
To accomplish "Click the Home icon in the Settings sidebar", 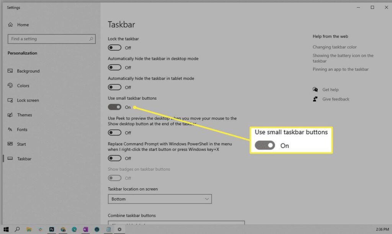I will coord(10,25).
